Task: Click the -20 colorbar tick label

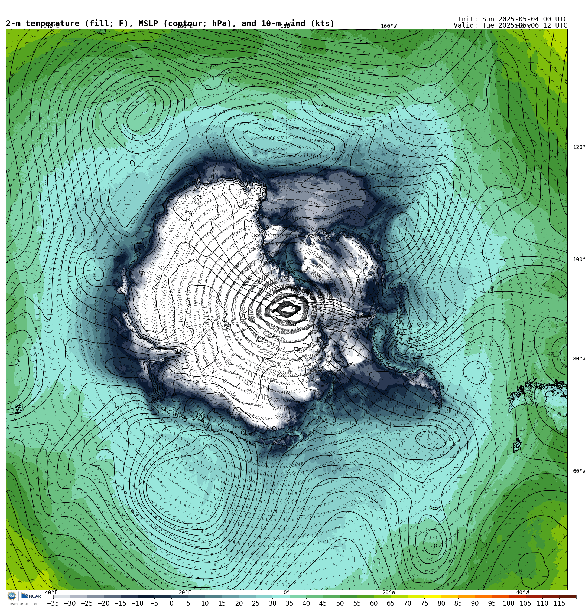Action: (x=103, y=603)
